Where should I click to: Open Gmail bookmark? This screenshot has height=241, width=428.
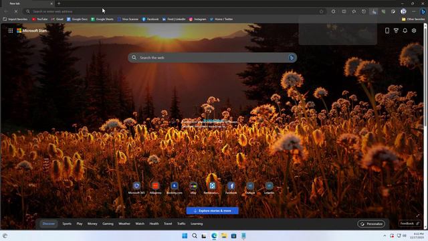(58, 19)
